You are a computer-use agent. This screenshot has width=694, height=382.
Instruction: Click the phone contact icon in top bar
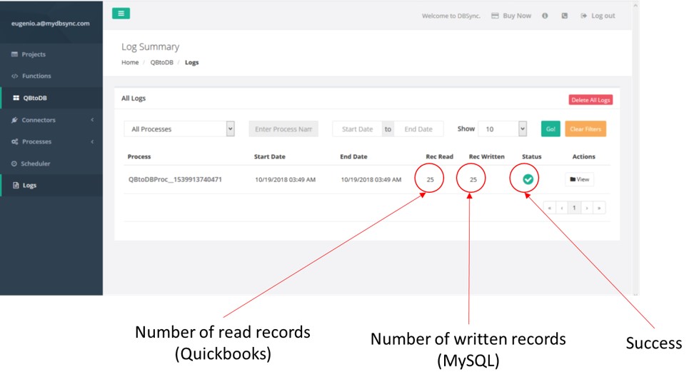[x=564, y=16]
